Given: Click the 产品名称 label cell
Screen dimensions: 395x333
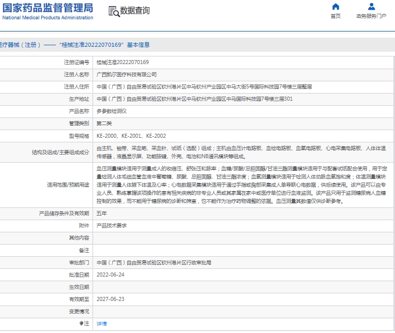Looking at the screenshot, I should pos(46,111).
